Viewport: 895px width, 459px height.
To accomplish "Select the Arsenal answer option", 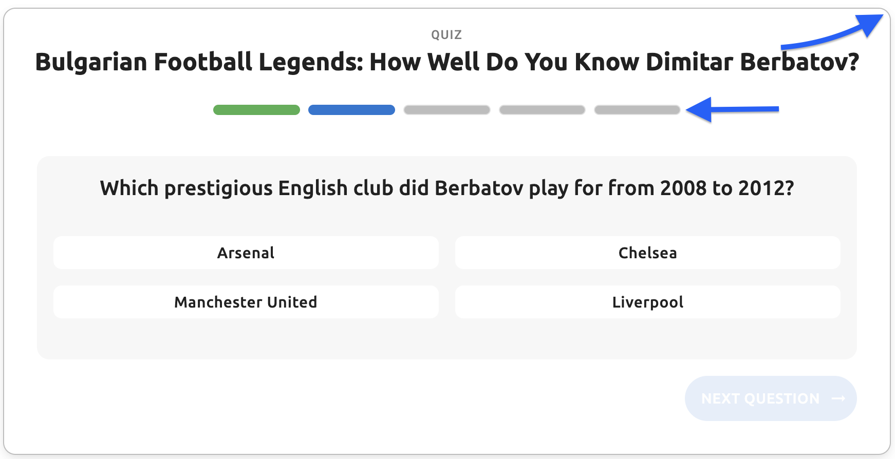I will pyautogui.click(x=246, y=253).
